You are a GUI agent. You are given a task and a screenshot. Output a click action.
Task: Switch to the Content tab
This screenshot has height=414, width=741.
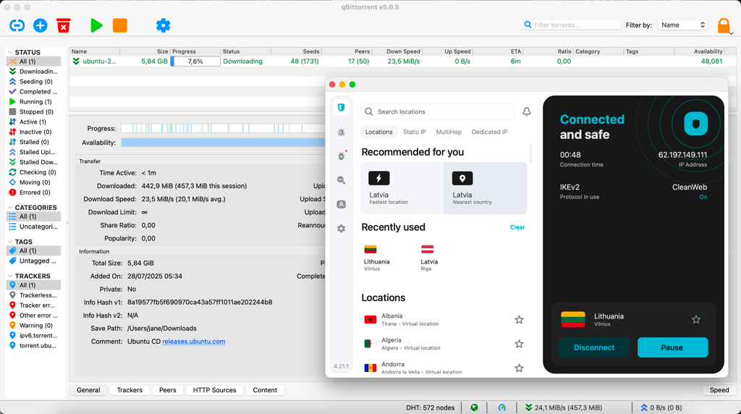point(265,390)
